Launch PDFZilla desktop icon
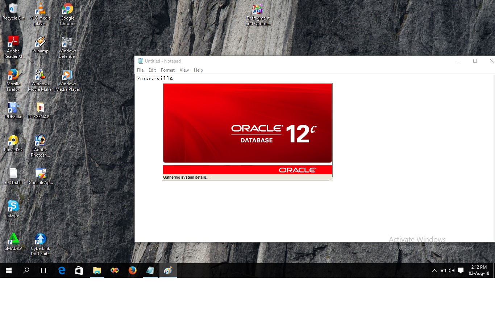This screenshot has width=495, height=324. (13, 107)
